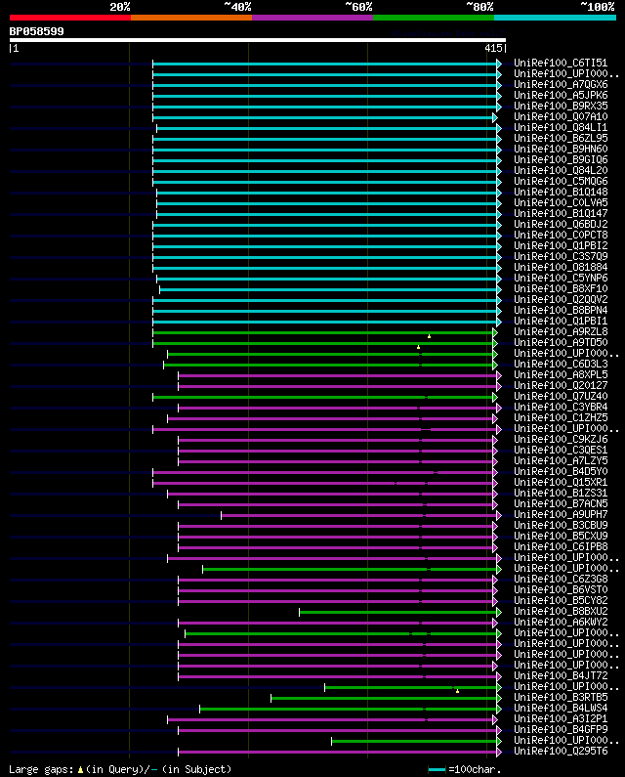625x777 pixels.
Task: Click the 415 end position label
Action: [493, 48]
